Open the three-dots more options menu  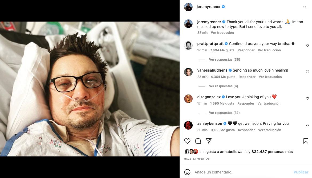(305, 7)
